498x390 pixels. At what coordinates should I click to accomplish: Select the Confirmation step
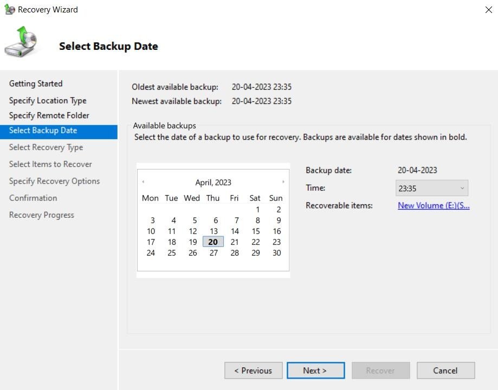click(33, 198)
